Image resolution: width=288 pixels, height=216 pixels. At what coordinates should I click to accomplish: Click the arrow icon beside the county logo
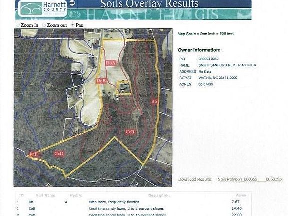click(x=72, y=3)
